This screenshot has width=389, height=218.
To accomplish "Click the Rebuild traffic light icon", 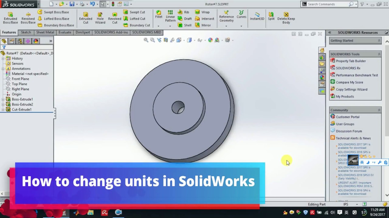I will [113, 4].
